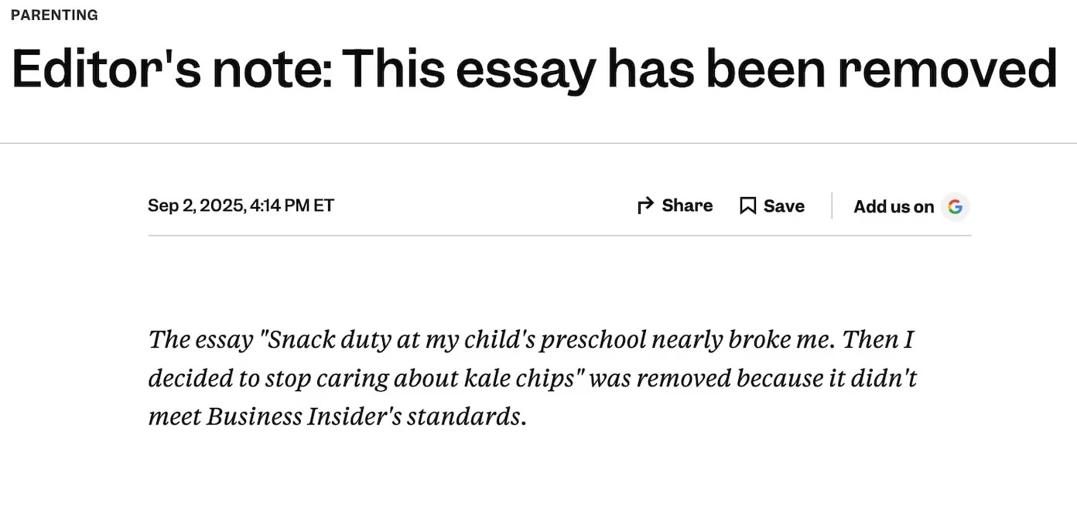
Task: Click the "4:14 PM ET" time text
Action: coord(292,206)
